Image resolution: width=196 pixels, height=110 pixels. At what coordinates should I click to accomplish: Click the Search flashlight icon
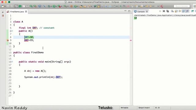pyautogui.click(x=89, y=6)
